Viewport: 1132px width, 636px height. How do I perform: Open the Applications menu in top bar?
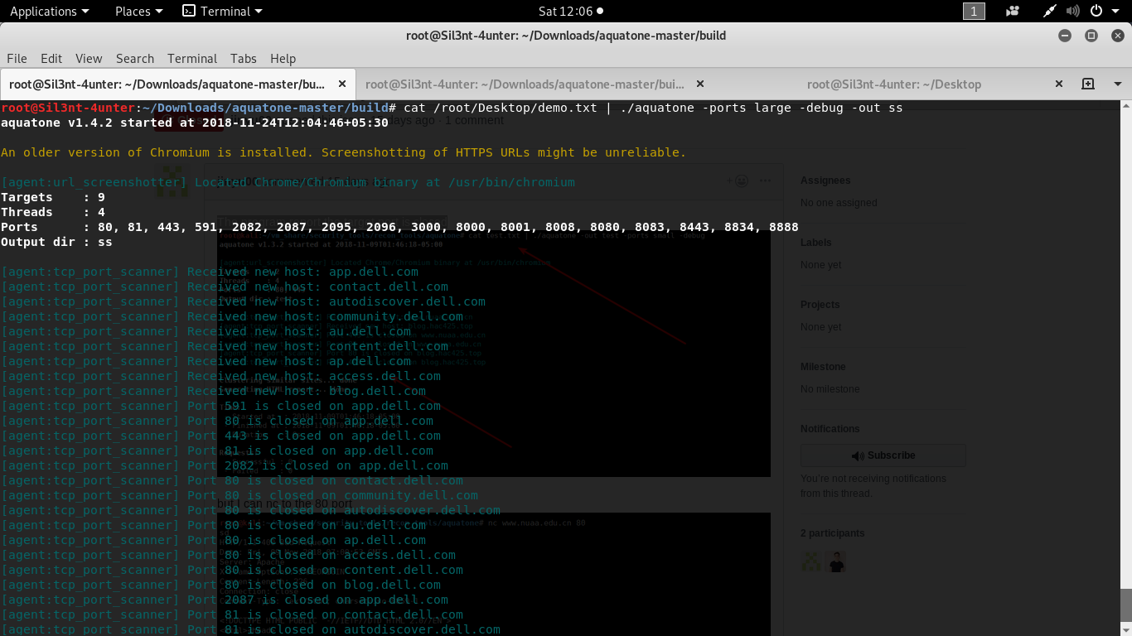49,11
